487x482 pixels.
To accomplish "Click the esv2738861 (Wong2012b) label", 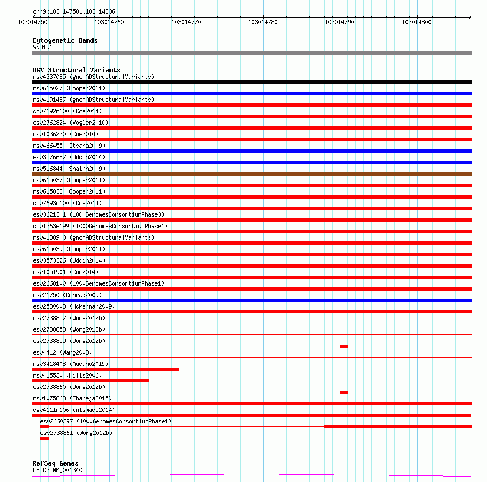I will [x=76, y=433].
